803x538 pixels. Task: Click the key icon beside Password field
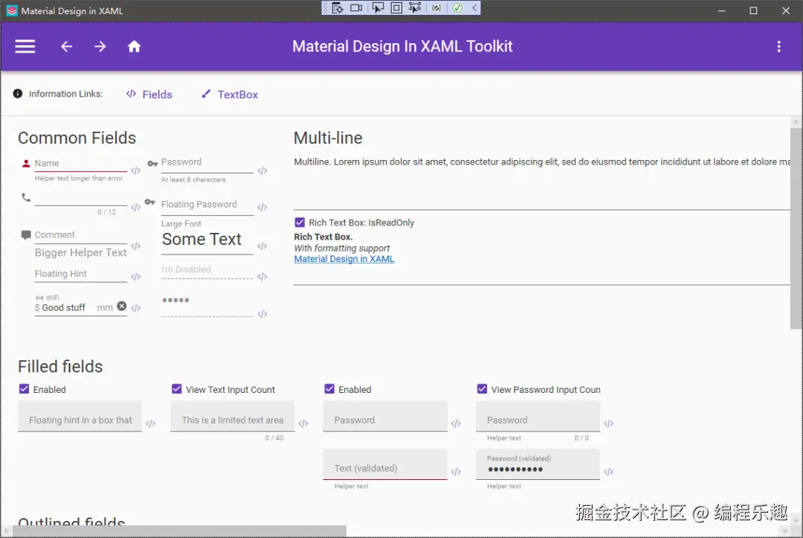coord(152,164)
